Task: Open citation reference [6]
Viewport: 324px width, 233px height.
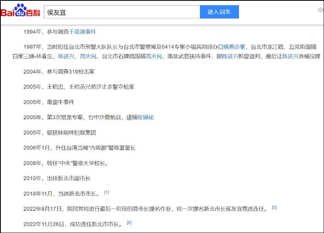Action: tap(129, 222)
